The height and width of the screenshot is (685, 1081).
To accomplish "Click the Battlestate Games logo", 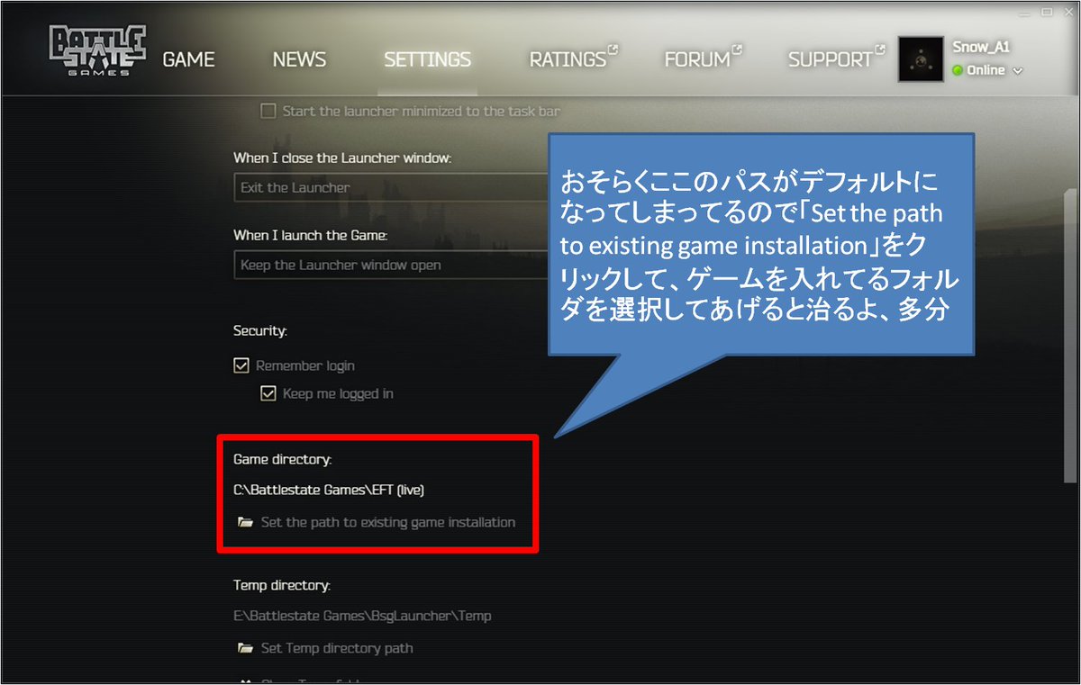I will (x=97, y=51).
